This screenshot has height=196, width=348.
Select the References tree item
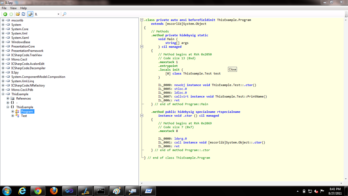(x=23, y=98)
